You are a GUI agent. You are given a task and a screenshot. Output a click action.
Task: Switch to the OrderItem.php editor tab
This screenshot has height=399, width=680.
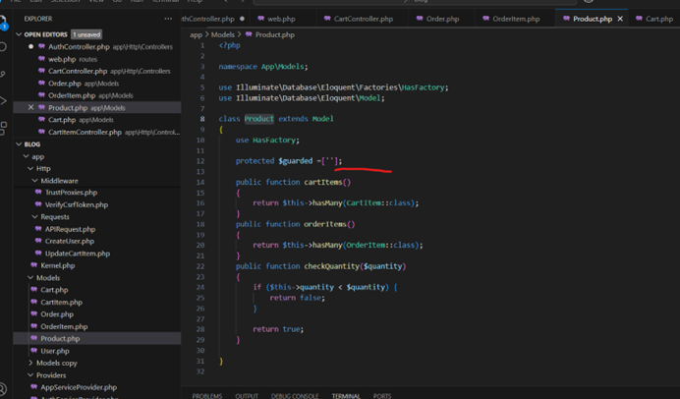515,19
